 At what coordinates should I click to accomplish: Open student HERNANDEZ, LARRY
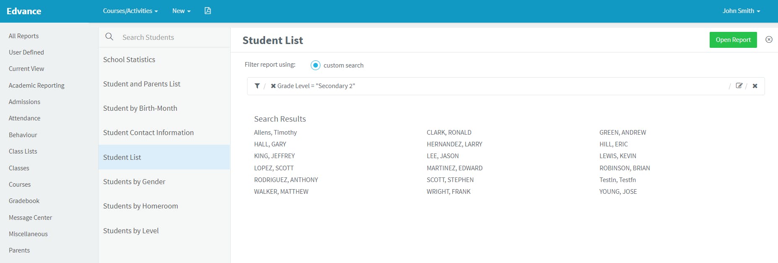click(454, 144)
